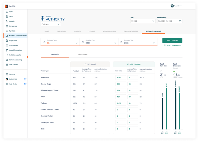Viewport: 199px width, 142px height.
Task: Click the Carbon Accounting sidebar icon
Action: click(x=7, y=60)
